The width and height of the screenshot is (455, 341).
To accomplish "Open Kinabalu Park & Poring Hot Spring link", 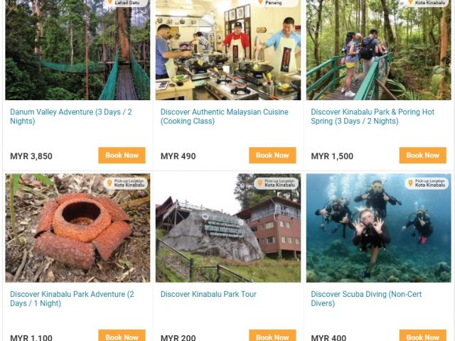I will [373, 117].
